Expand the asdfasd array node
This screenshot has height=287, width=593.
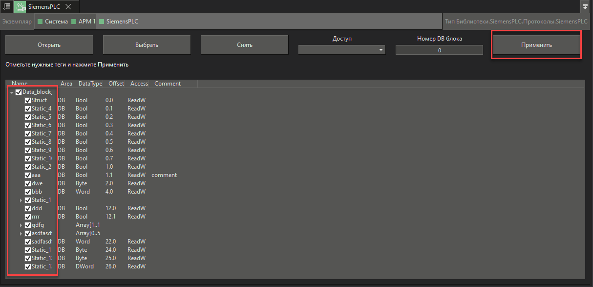[x=21, y=233]
